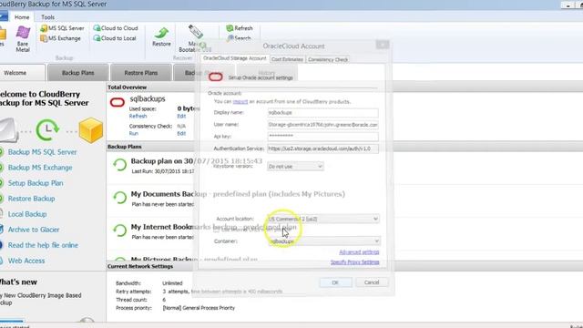
Task: Click the yellow cube storage graphic
Action: pos(91,130)
